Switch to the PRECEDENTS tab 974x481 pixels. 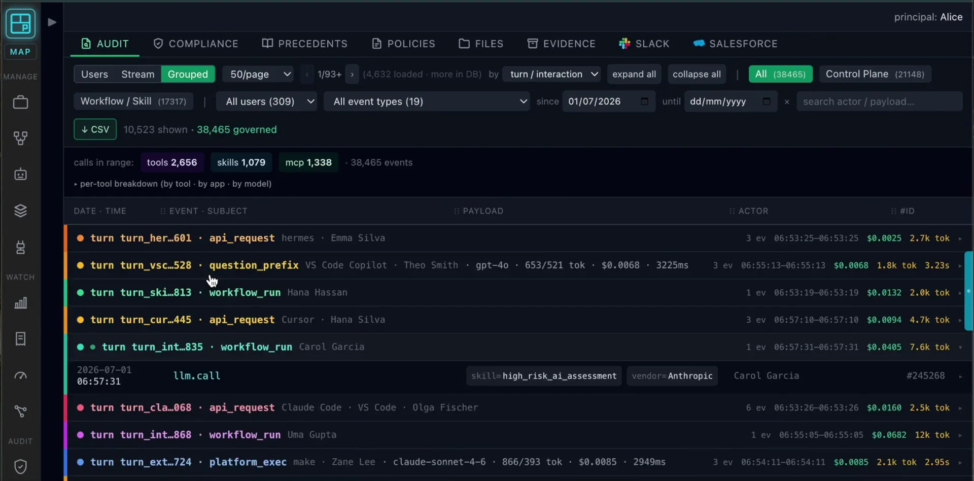[305, 44]
